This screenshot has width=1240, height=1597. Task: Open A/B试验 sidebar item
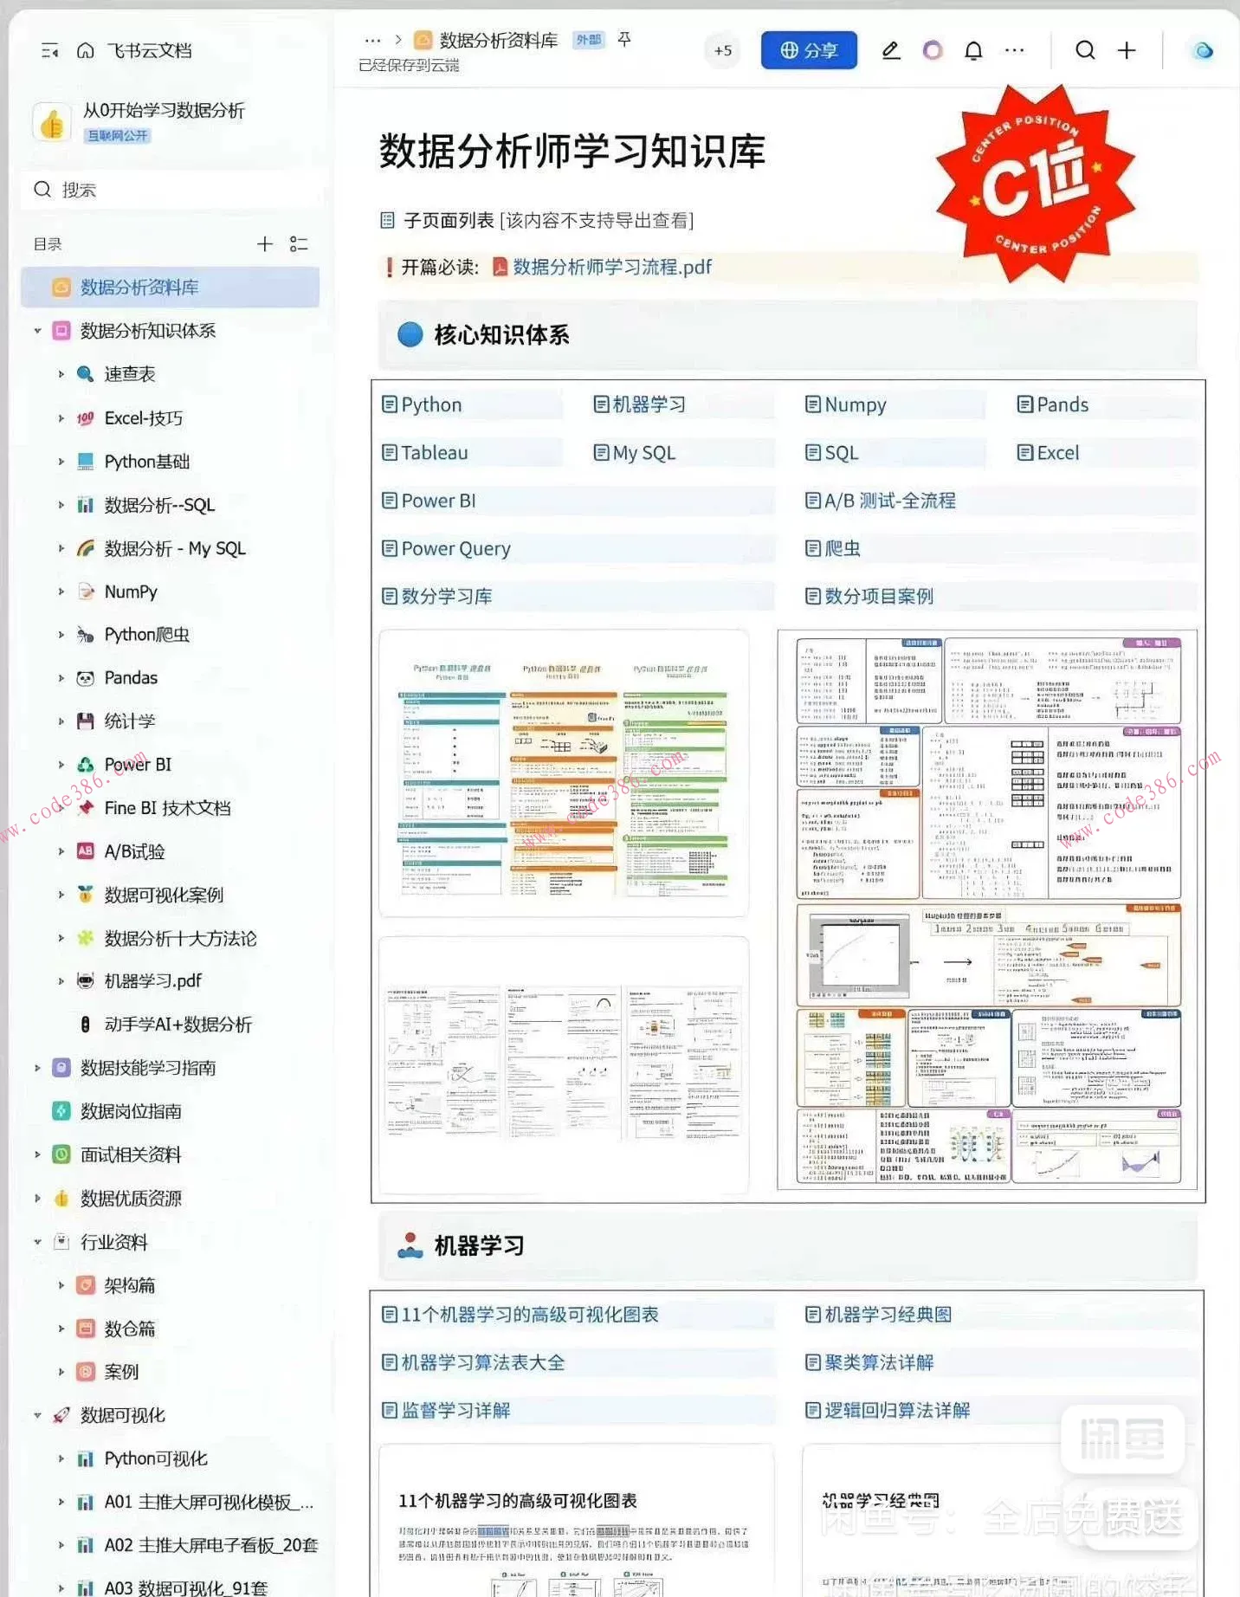[x=134, y=850]
